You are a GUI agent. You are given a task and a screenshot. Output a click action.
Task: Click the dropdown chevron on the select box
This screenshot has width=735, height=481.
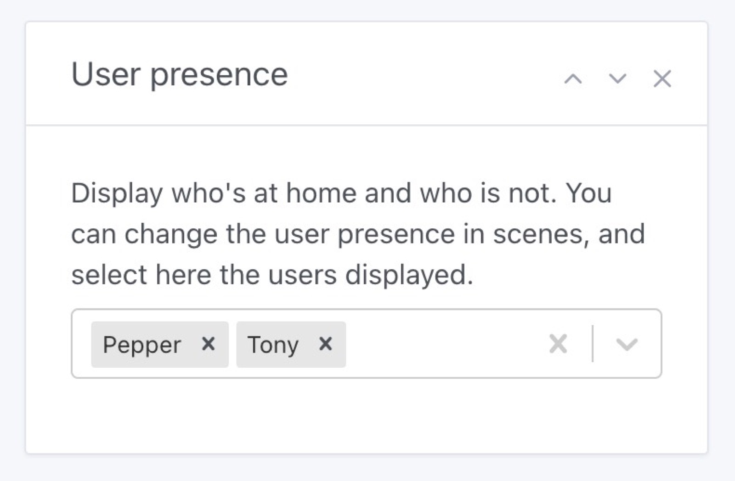pyautogui.click(x=626, y=345)
